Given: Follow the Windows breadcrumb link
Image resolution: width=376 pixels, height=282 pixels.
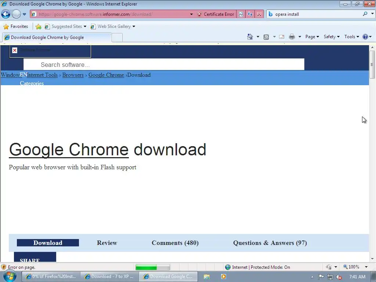Looking at the screenshot, I should (x=10, y=75).
